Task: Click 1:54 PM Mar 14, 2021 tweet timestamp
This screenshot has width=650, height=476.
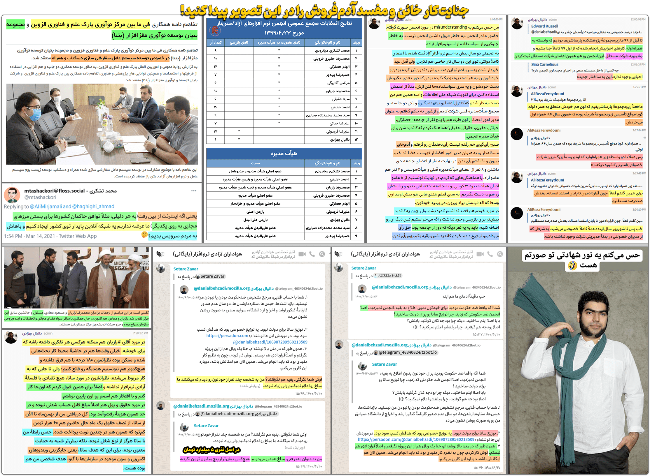Action: click(29, 236)
